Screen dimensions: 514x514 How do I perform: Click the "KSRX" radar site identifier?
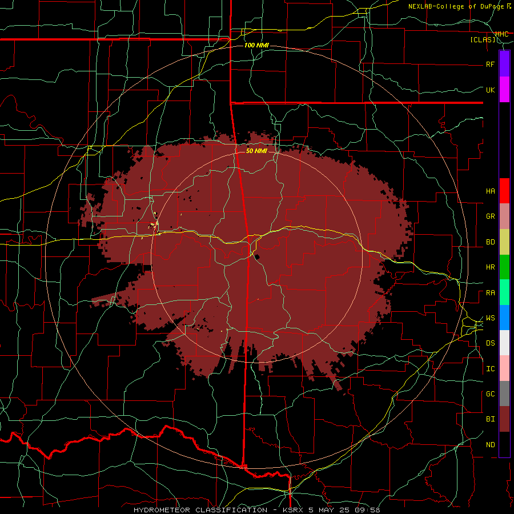pos(293,510)
